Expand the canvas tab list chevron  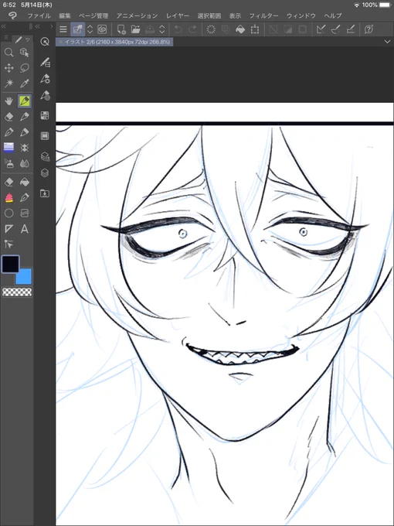tap(388, 42)
